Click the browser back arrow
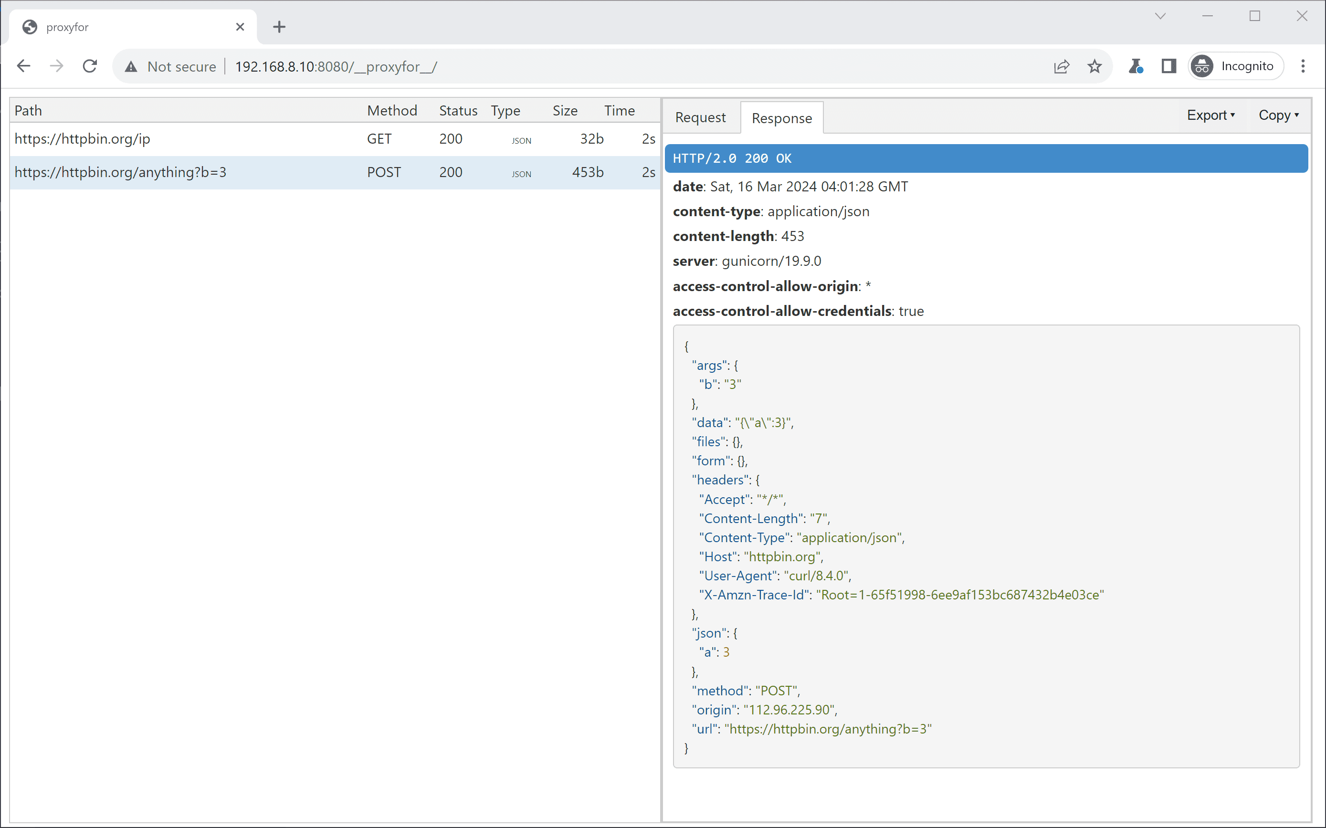Screen dimensions: 1326x828 pos(23,66)
